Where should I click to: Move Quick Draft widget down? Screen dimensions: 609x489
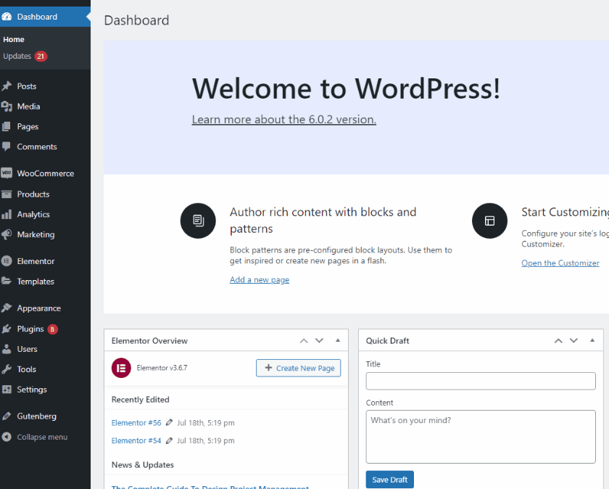573,341
